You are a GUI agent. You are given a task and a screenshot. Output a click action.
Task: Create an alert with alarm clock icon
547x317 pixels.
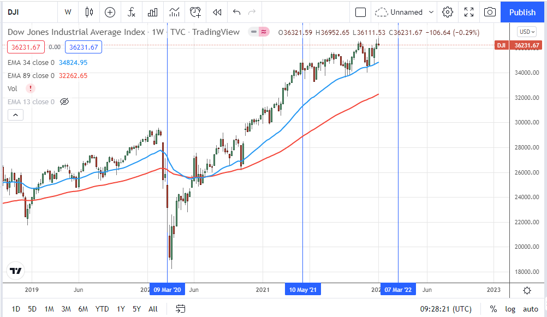[x=195, y=12]
